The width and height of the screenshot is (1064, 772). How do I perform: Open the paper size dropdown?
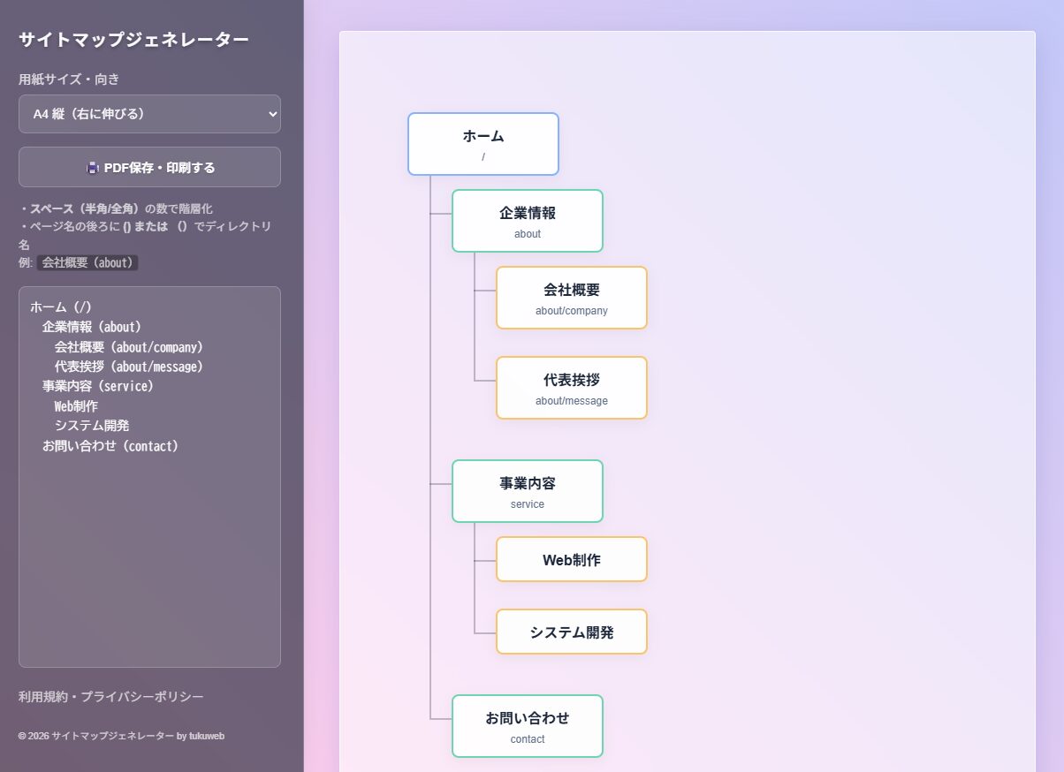coord(149,114)
